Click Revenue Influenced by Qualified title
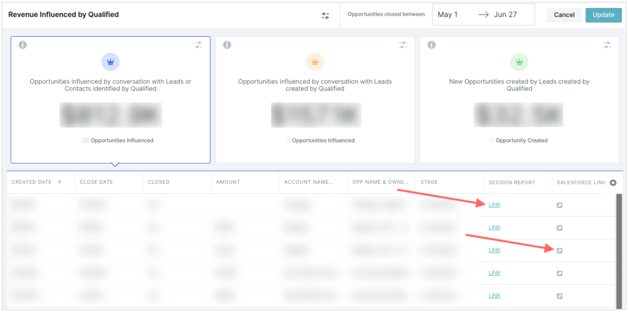629x313 pixels. tap(64, 15)
